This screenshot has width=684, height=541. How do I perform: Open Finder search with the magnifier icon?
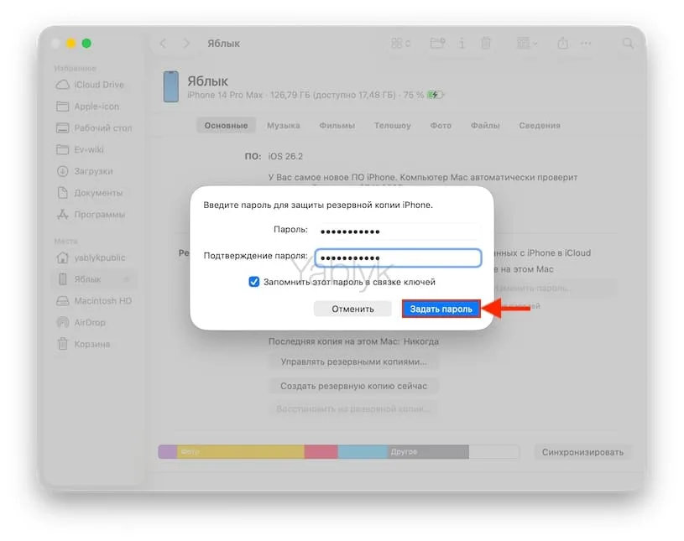[626, 43]
